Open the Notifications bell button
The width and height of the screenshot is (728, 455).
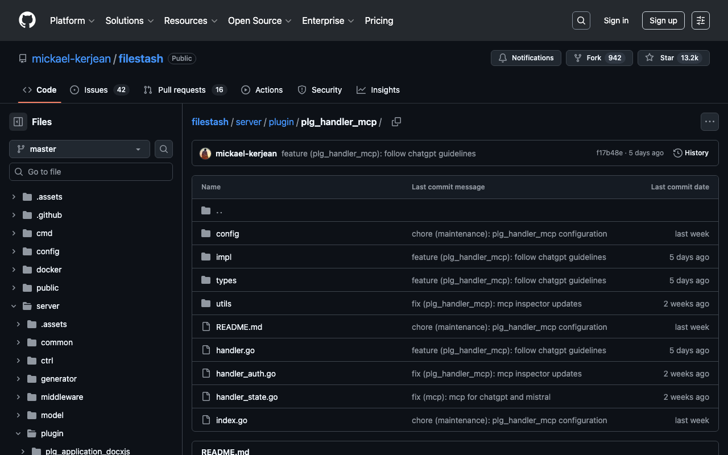click(x=526, y=58)
